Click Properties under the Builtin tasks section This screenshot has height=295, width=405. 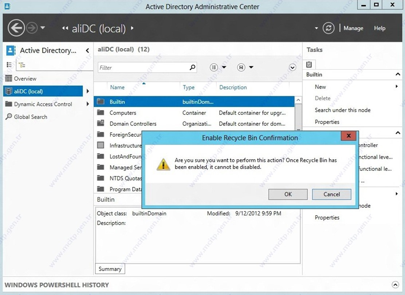pos(327,122)
